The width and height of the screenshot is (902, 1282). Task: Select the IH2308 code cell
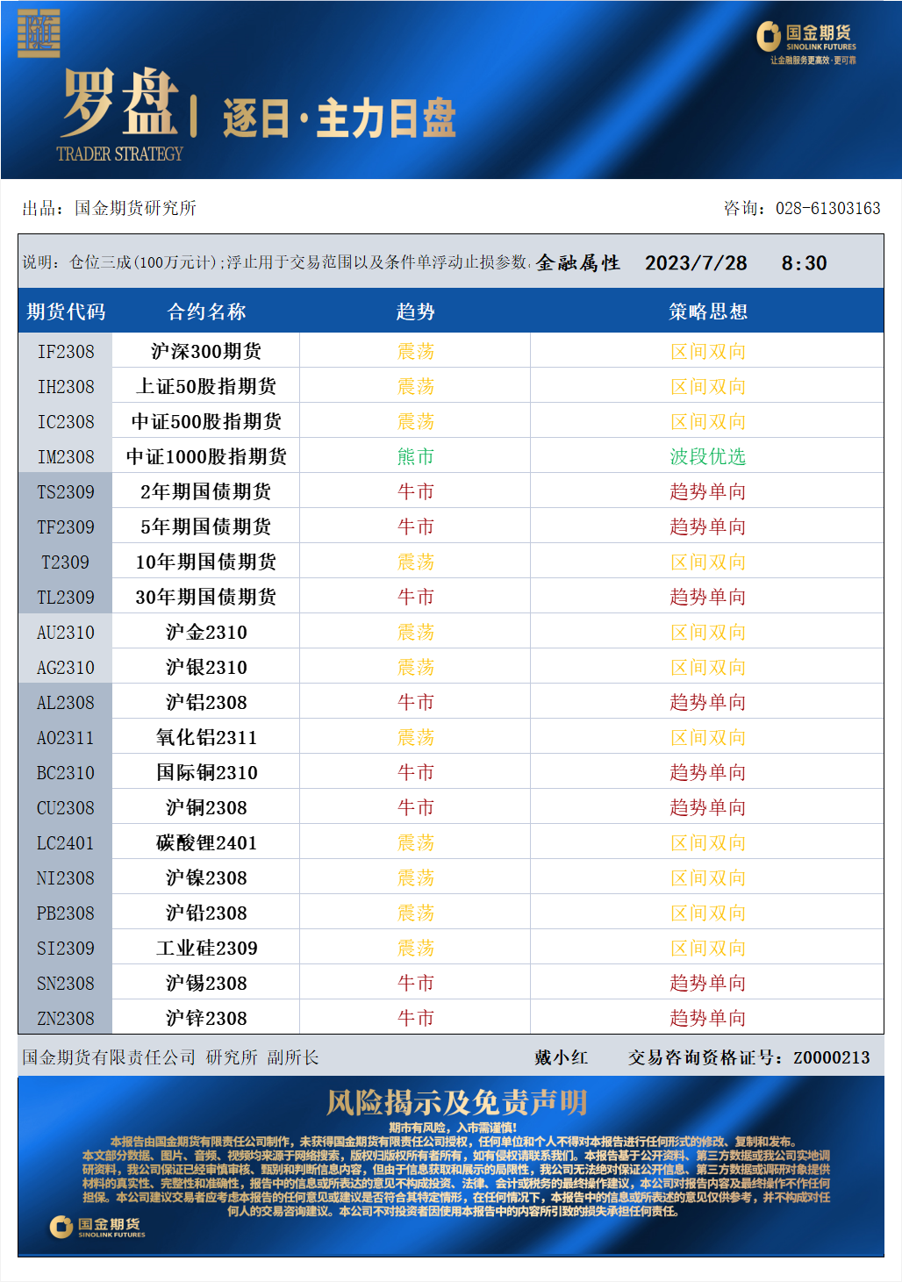66,386
